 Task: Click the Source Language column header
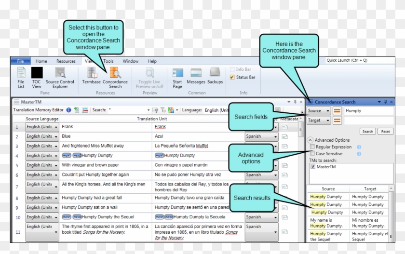click(x=42, y=119)
